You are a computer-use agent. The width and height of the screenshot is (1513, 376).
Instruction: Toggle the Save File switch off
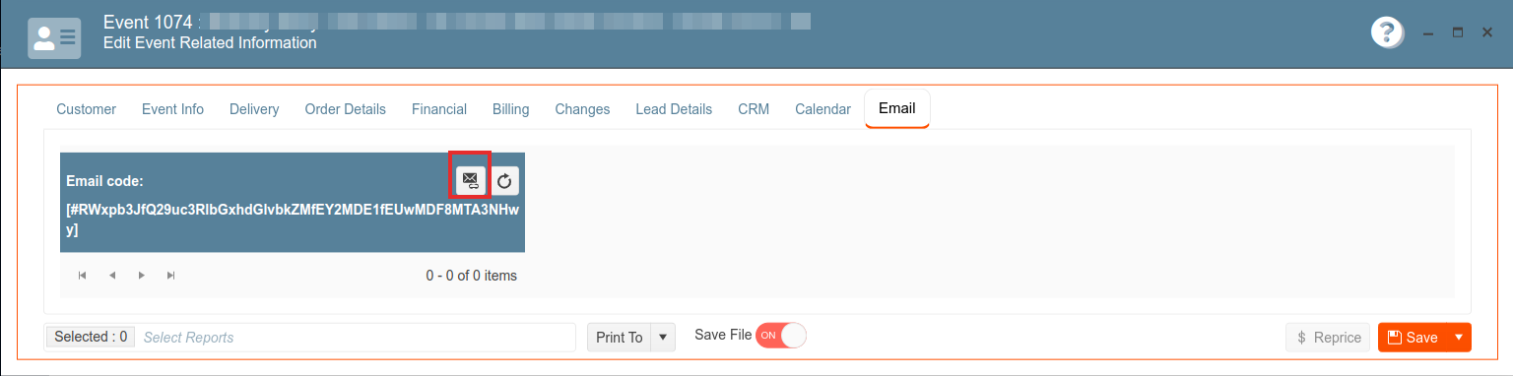click(x=781, y=336)
